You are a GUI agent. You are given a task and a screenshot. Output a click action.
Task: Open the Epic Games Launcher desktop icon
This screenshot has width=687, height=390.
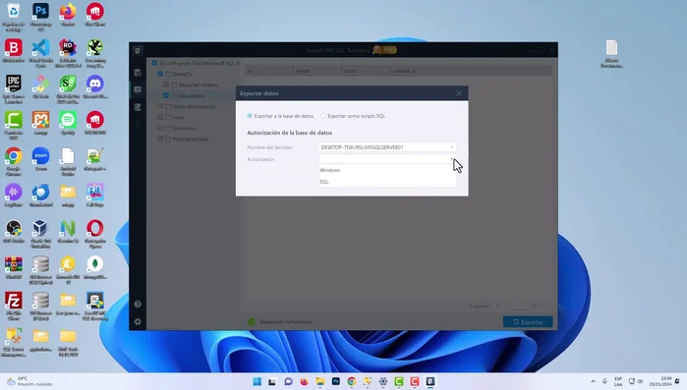14,89
